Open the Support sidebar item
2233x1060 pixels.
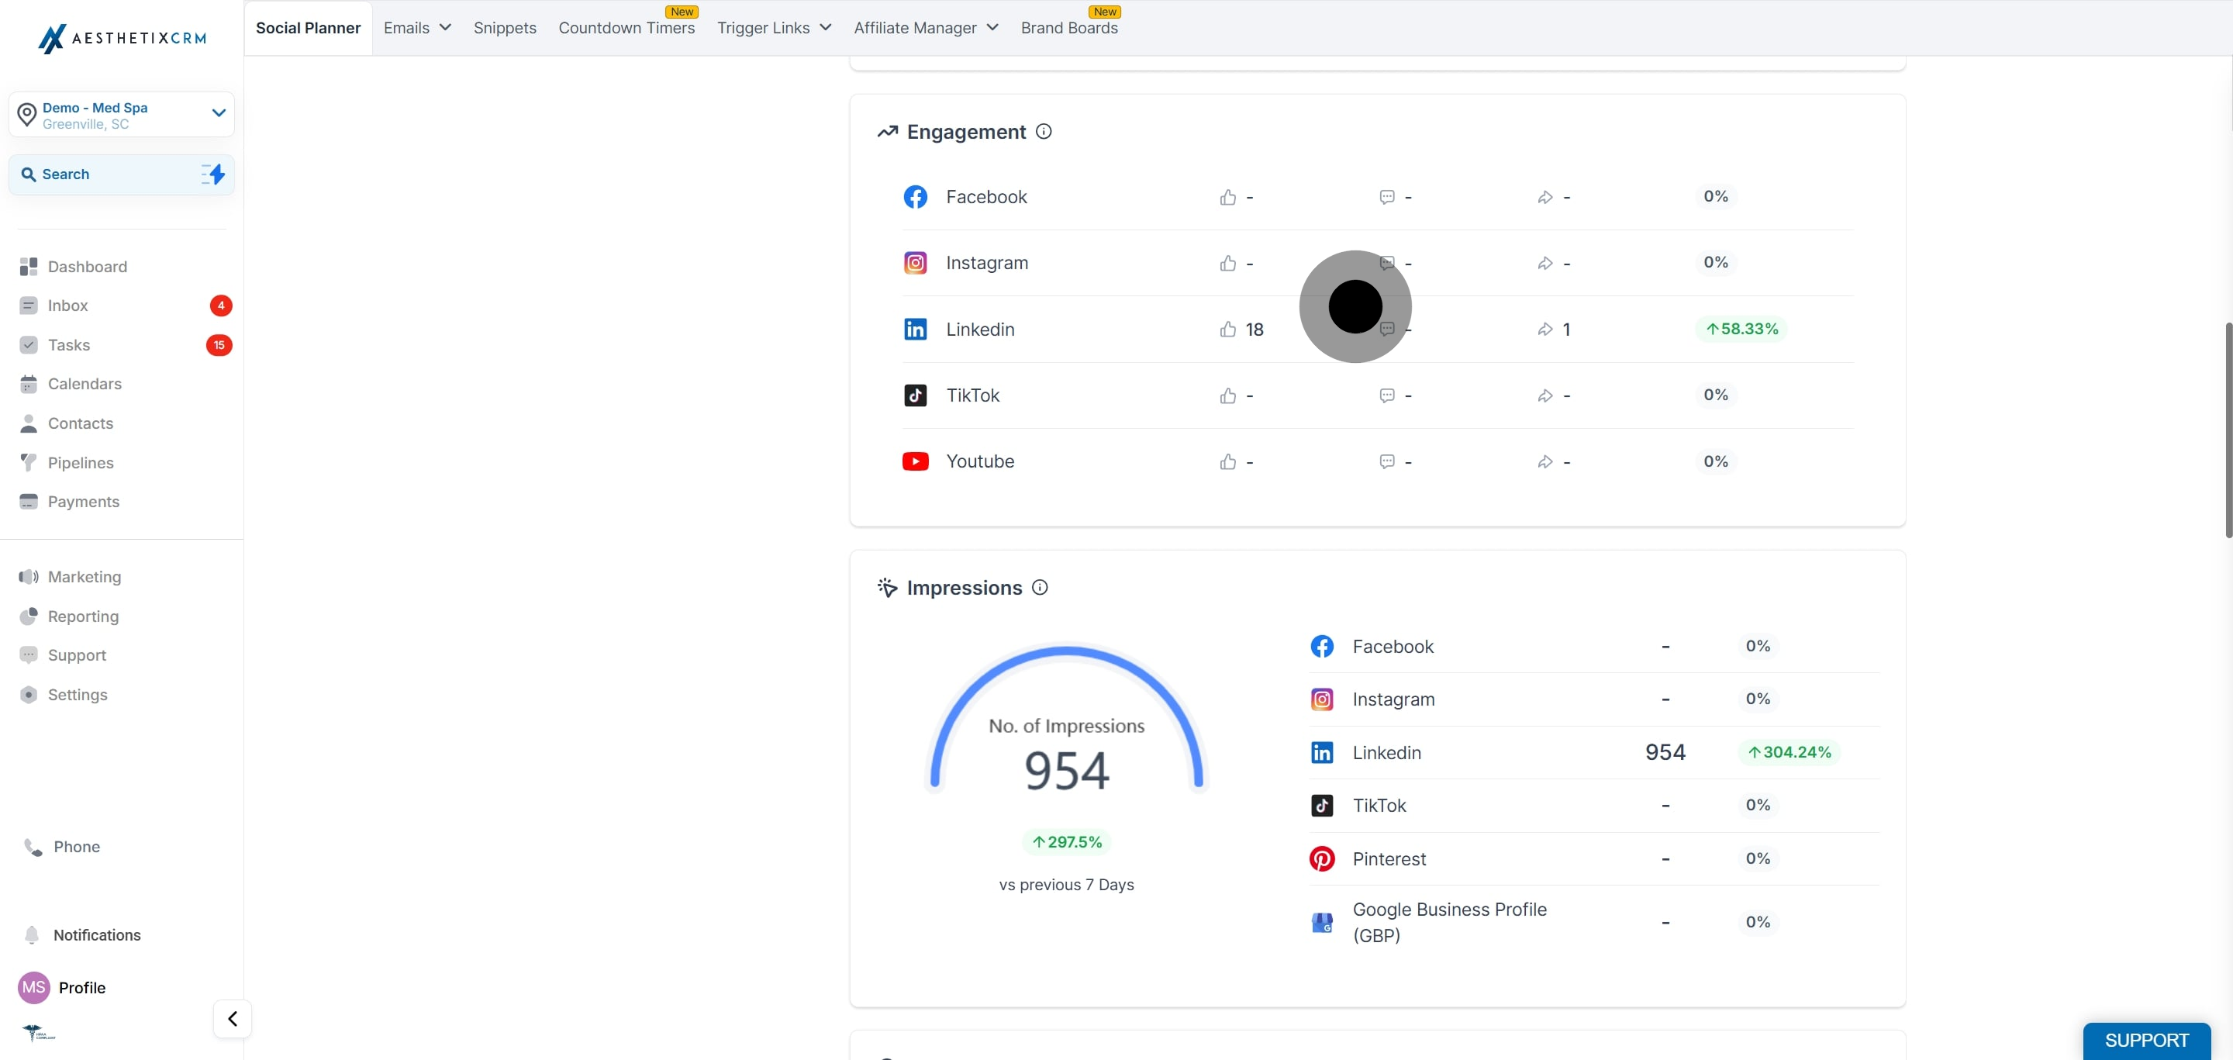(x=76, y=655)
